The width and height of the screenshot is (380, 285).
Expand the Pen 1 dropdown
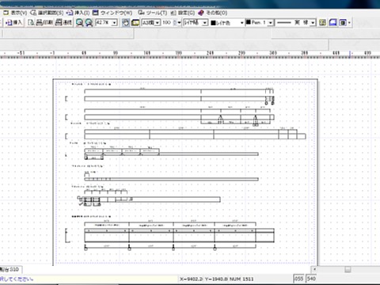pos(271,23)
